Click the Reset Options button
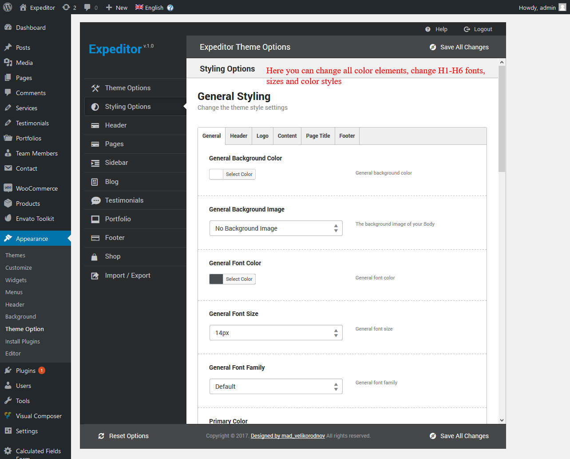 [123, 436]
